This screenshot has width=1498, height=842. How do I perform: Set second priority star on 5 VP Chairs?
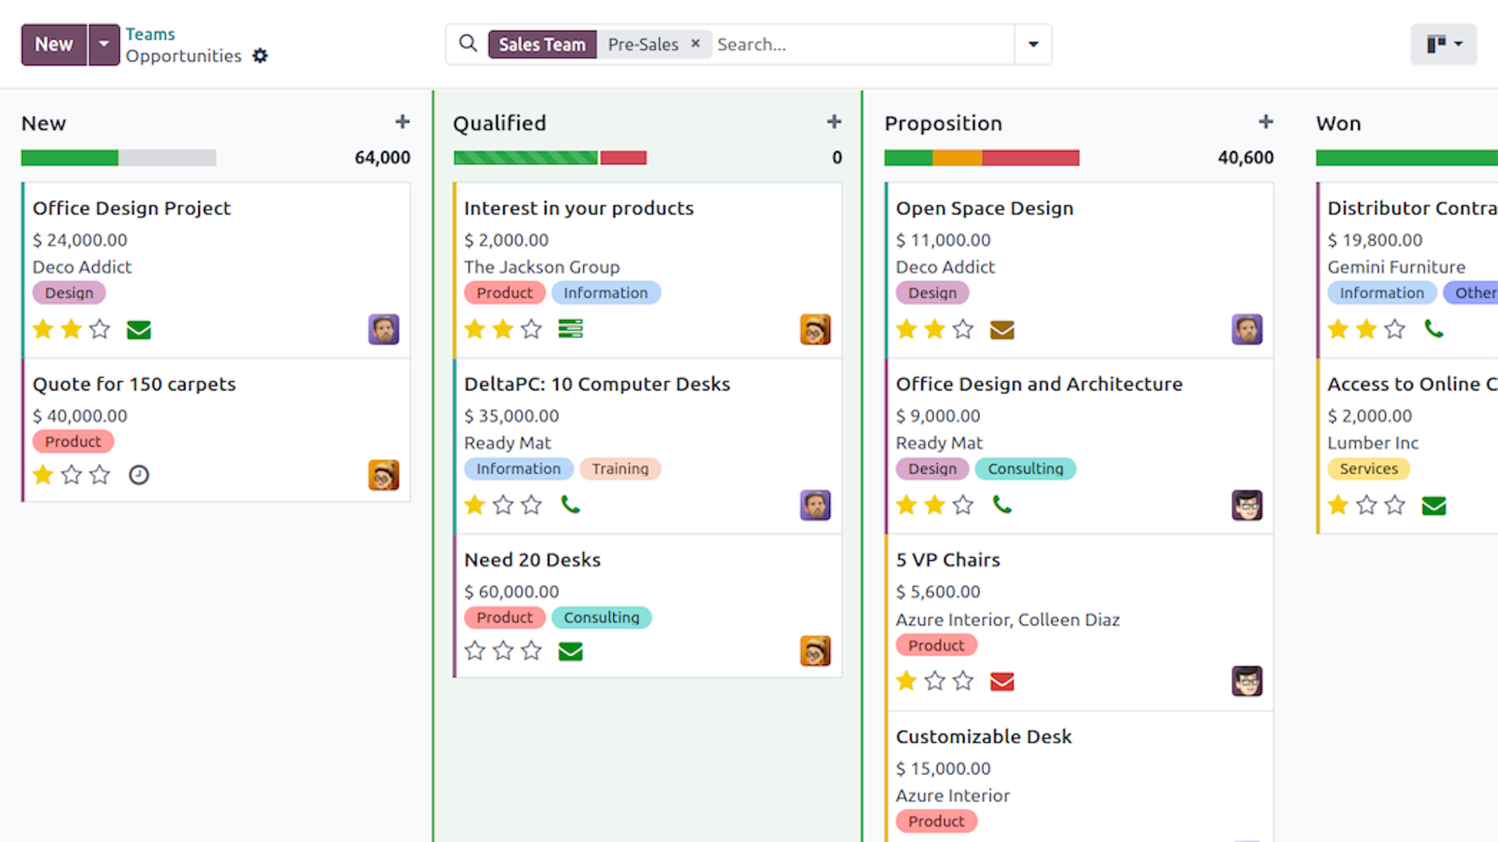click(935, 680)
